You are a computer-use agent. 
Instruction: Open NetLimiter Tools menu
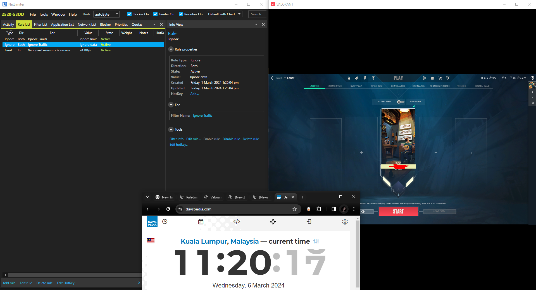point(43,14)
